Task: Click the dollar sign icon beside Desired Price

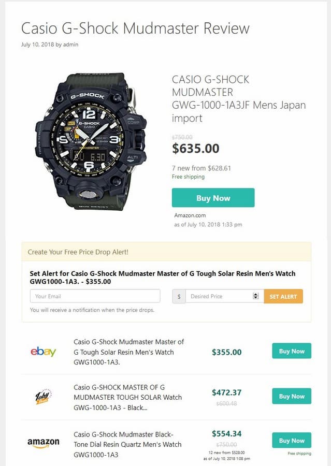Action: pyautogui.click(x=179, y=296)
